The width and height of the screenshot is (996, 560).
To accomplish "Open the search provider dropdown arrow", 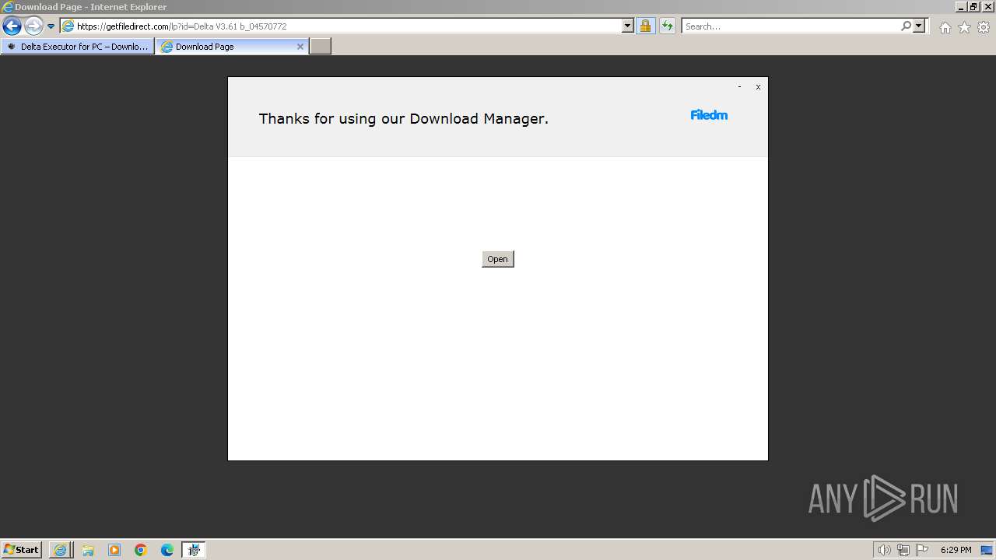I will coord(919,26).
